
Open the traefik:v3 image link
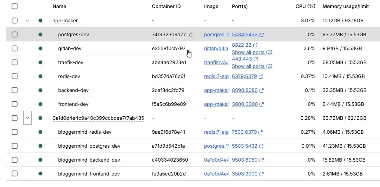click(216, 62)
